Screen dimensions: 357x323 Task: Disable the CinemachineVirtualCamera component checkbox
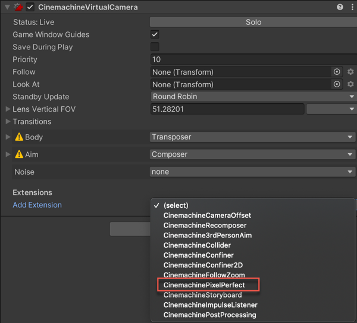pyautogui.click(x=30, y=7)
